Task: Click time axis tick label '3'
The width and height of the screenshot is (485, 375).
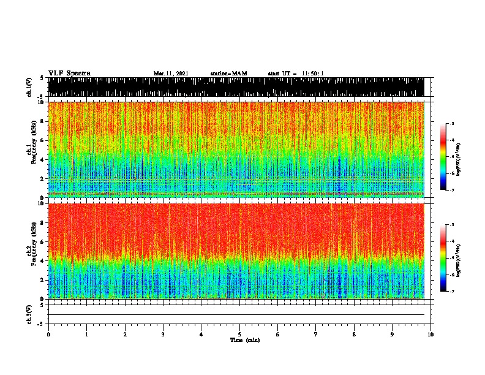Action: click(x=163, y=335)
